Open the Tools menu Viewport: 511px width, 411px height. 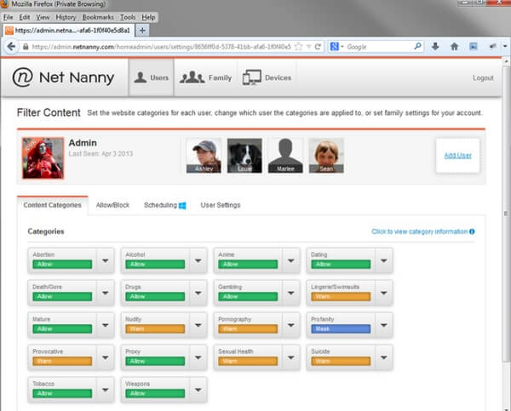128,17
